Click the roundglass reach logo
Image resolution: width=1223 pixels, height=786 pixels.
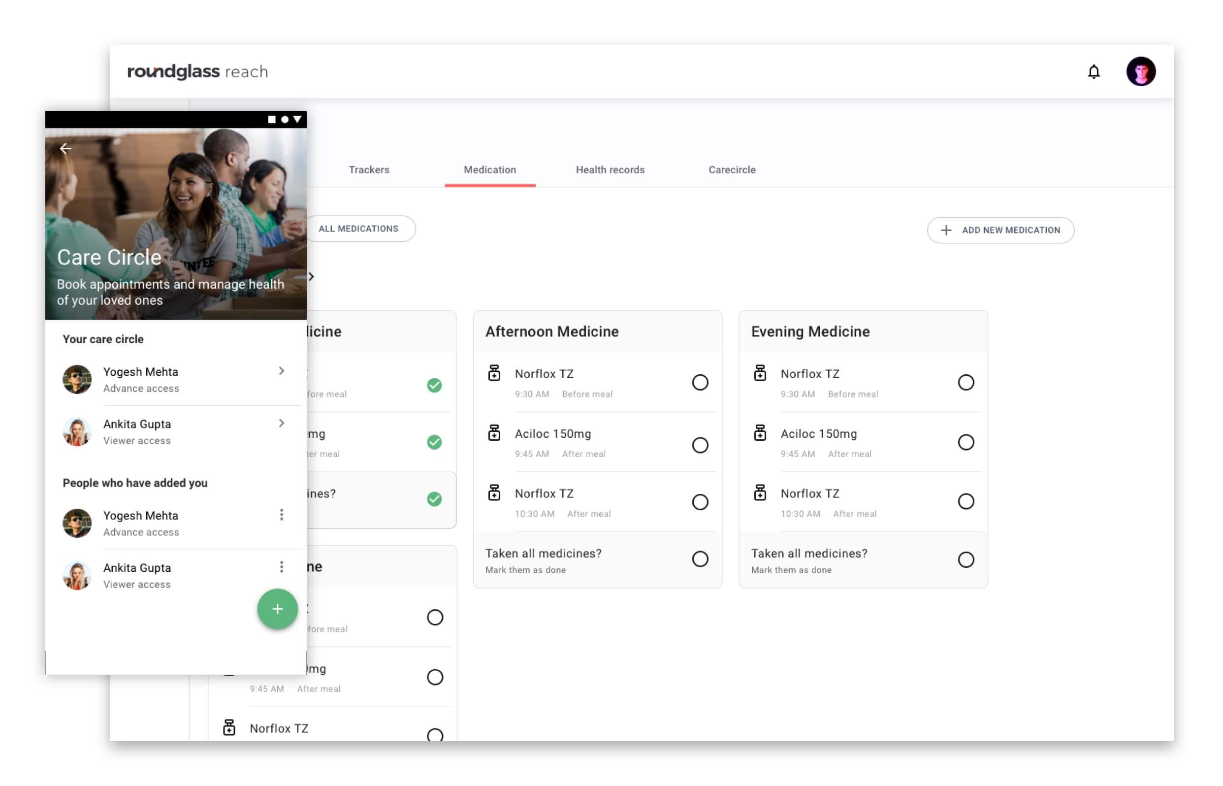(x=197, y=71)
